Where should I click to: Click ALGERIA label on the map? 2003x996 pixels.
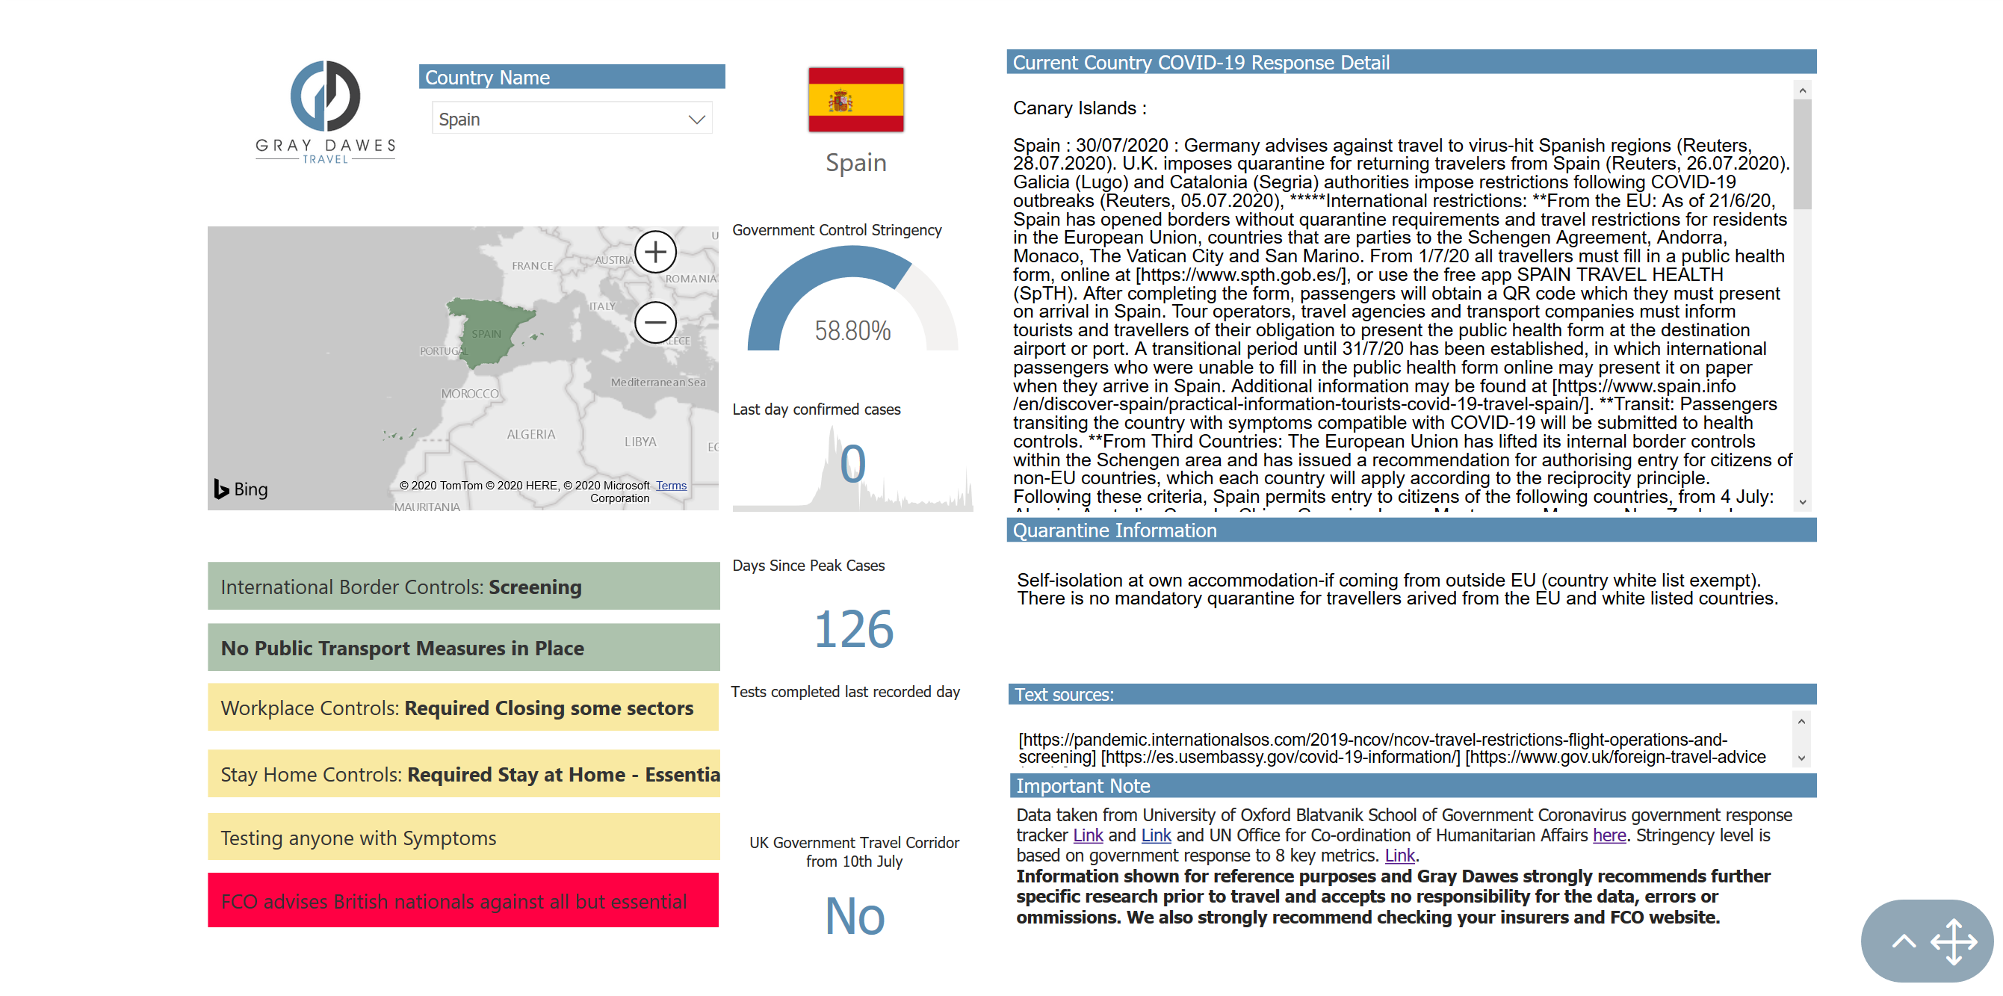pyautogui.click(x=531, y=435)
